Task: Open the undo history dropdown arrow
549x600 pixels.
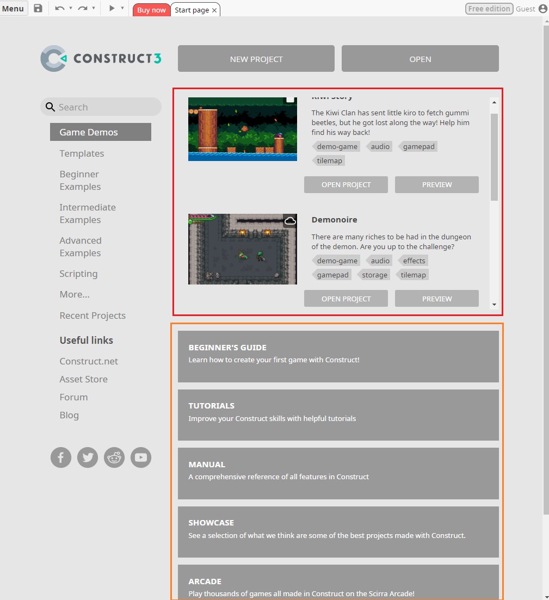Action: (x=70, y=8)
